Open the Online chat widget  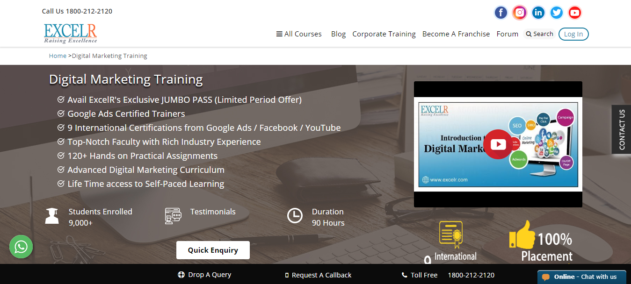(x=581, y=277)
